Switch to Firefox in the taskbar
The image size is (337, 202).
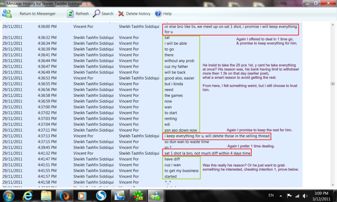point(64,196)
